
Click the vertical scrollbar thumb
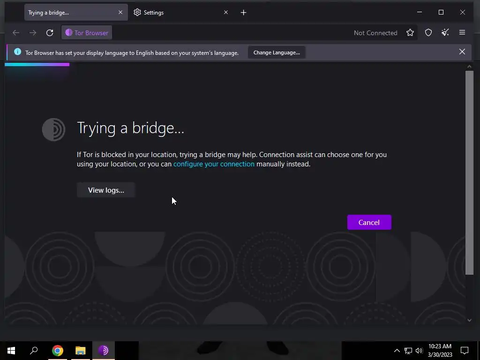[469, 172]
